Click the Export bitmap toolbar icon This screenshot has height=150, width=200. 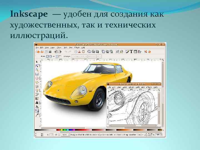coord(60,52)
